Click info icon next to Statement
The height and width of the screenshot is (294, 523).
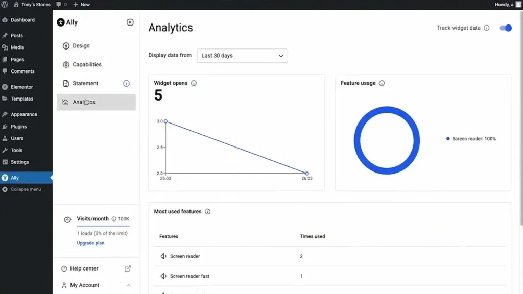(126, 84)
